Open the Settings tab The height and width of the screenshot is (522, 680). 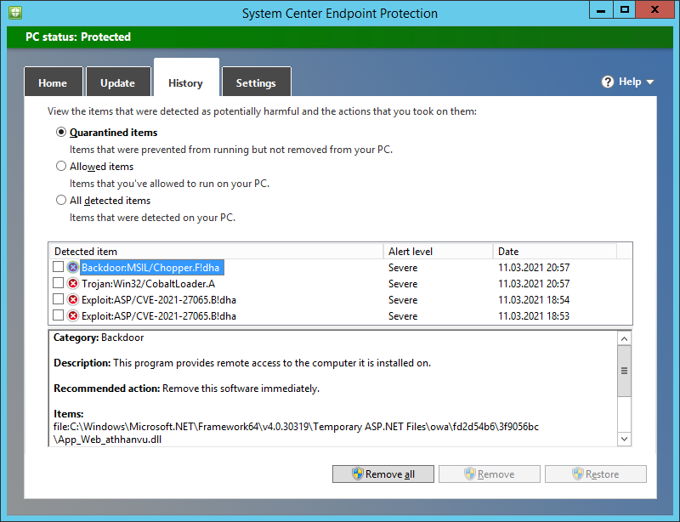tap(256, 82)
